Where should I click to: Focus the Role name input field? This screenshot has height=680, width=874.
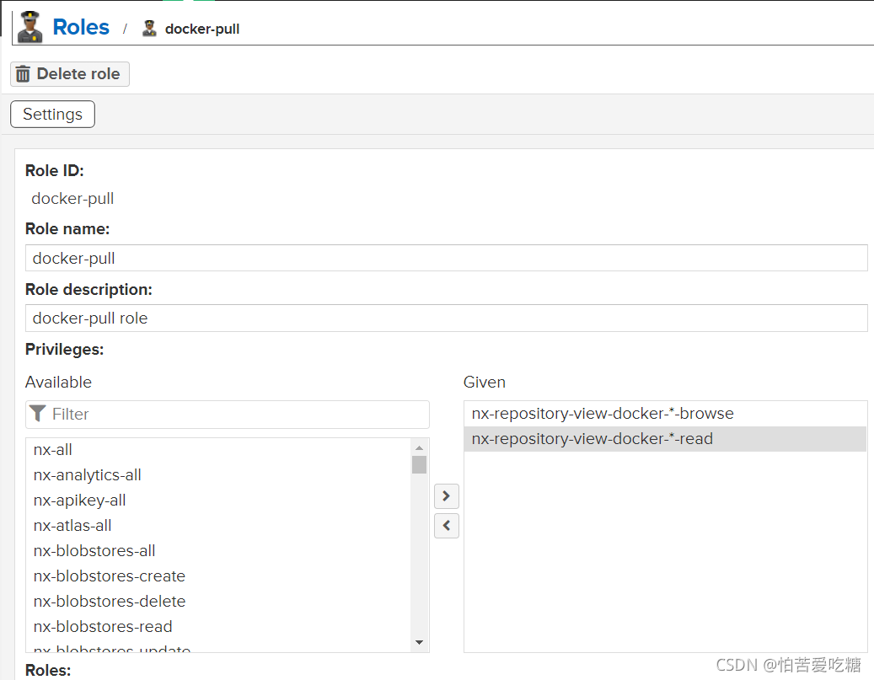(x=447, y=258)
